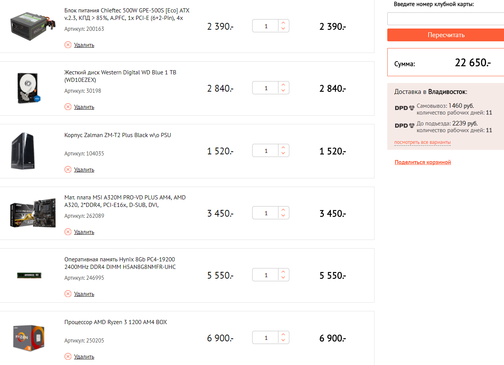Click the Удалить link under the Hynix memory
The height and width of the screenshot is (365, 504).
pyautogui.click(x=84, y=294)
